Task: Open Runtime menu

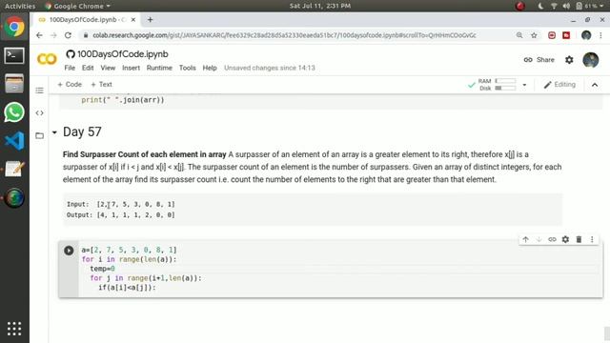Action: pyautogui.click(x=159, y=68)
